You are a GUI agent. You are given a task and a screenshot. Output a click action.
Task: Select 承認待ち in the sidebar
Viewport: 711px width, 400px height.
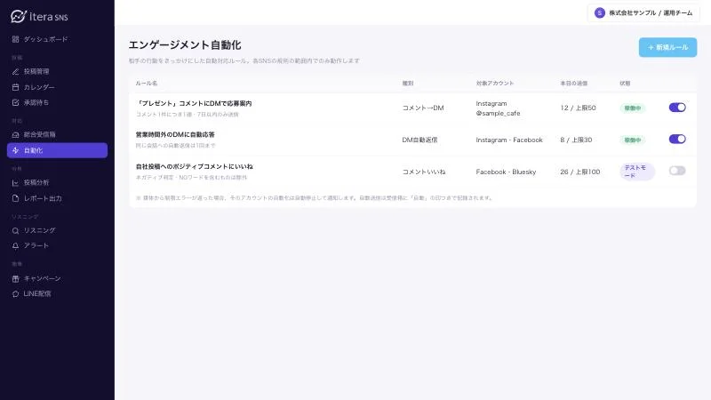(x=57, y=103)
